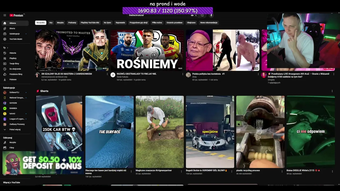The width and height of the screenshot is (340, 191).
Task: Expand Pokaż więcej subscriptions
Action: (15, 129)
